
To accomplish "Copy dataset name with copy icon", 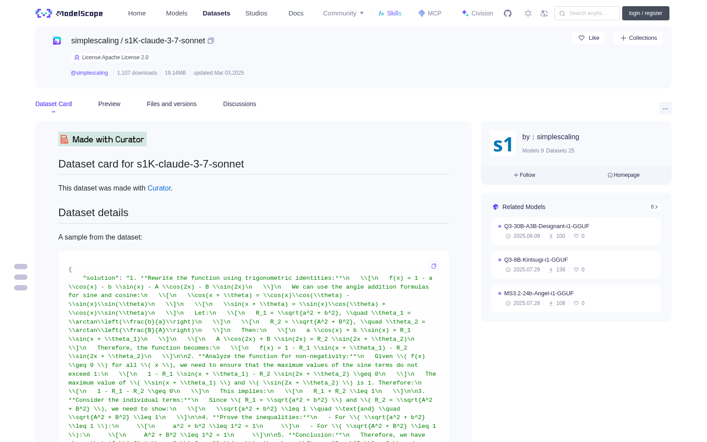I will 211,41.
